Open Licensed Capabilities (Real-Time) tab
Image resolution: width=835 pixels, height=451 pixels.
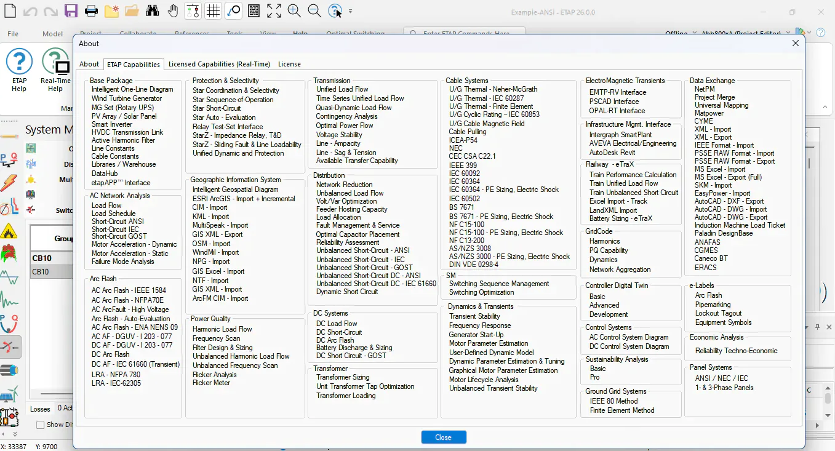(x=219, y=64)
